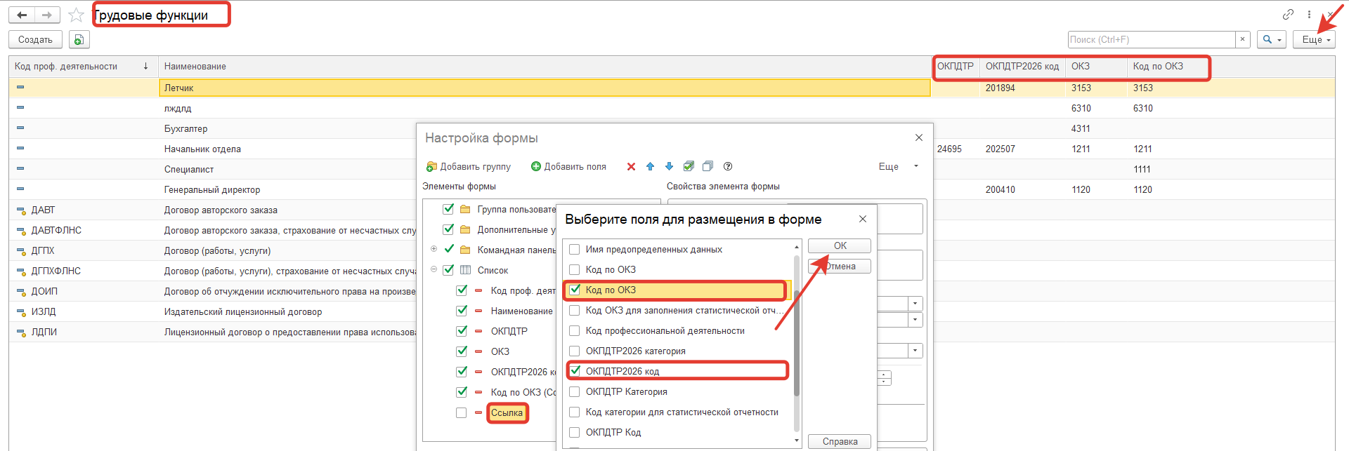Open help question mark in Настройка формы

coord(728,166)
